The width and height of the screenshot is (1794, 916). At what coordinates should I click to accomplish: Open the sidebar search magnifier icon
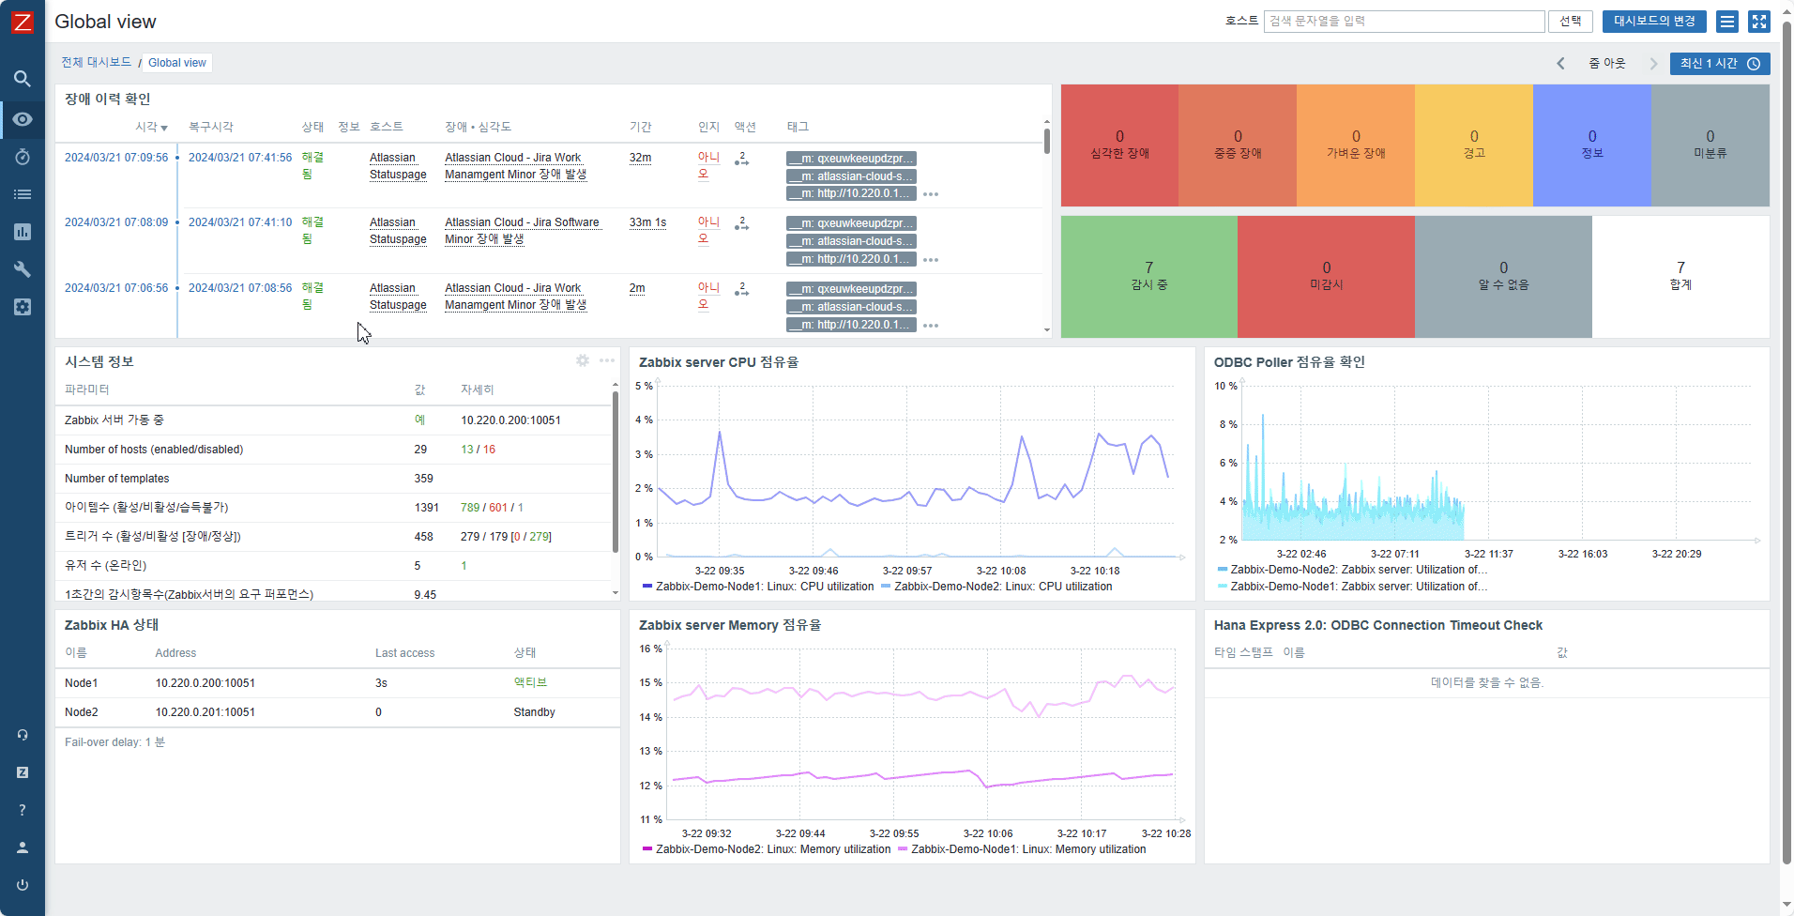coord(23,79)
